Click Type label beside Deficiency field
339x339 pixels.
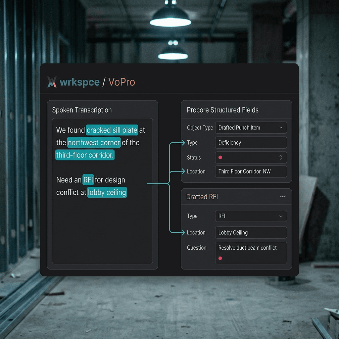coord(192,143)
